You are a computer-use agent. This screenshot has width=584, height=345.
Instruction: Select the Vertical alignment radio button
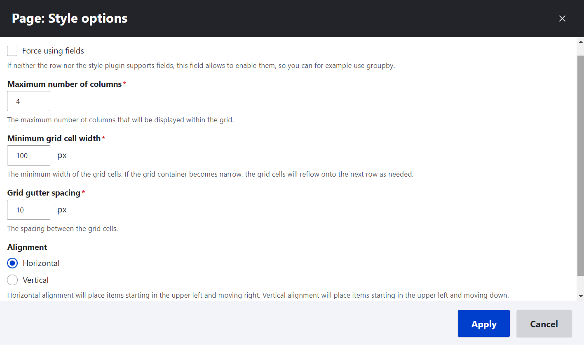point(12,280)
